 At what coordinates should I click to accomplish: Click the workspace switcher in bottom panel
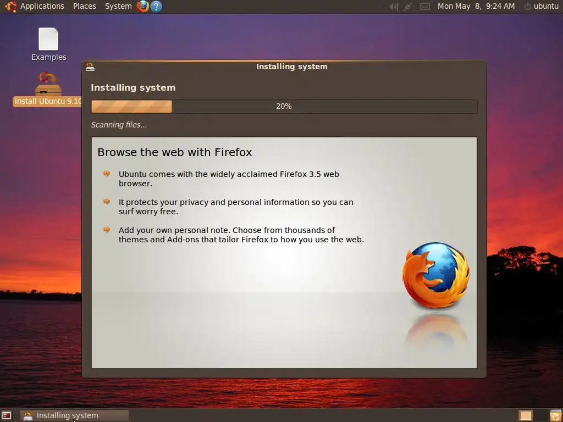tap(526, 415)
